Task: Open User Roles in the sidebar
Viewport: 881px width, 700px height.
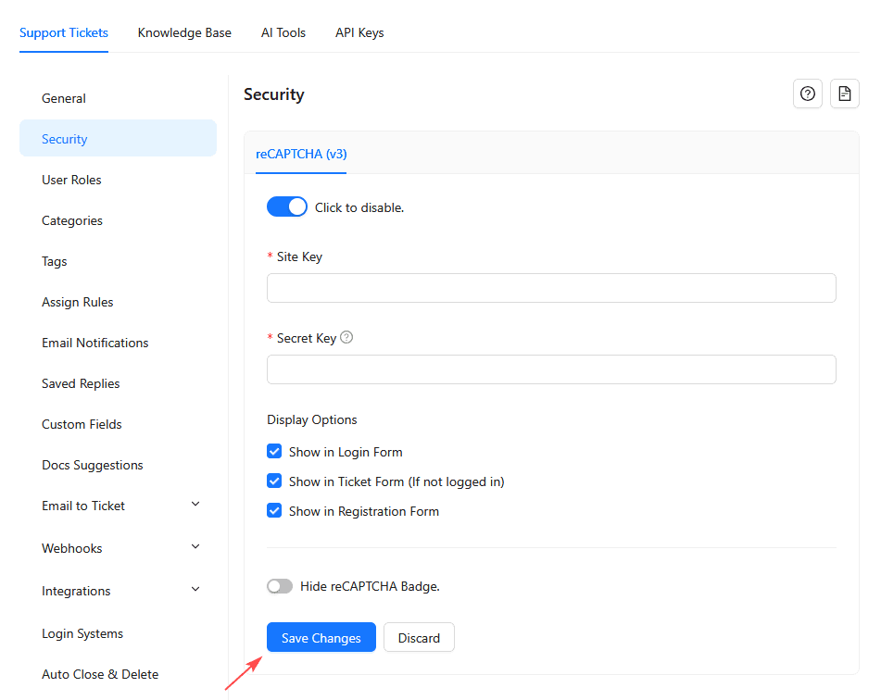Action: pyautogui.click(x=72, y=180)
